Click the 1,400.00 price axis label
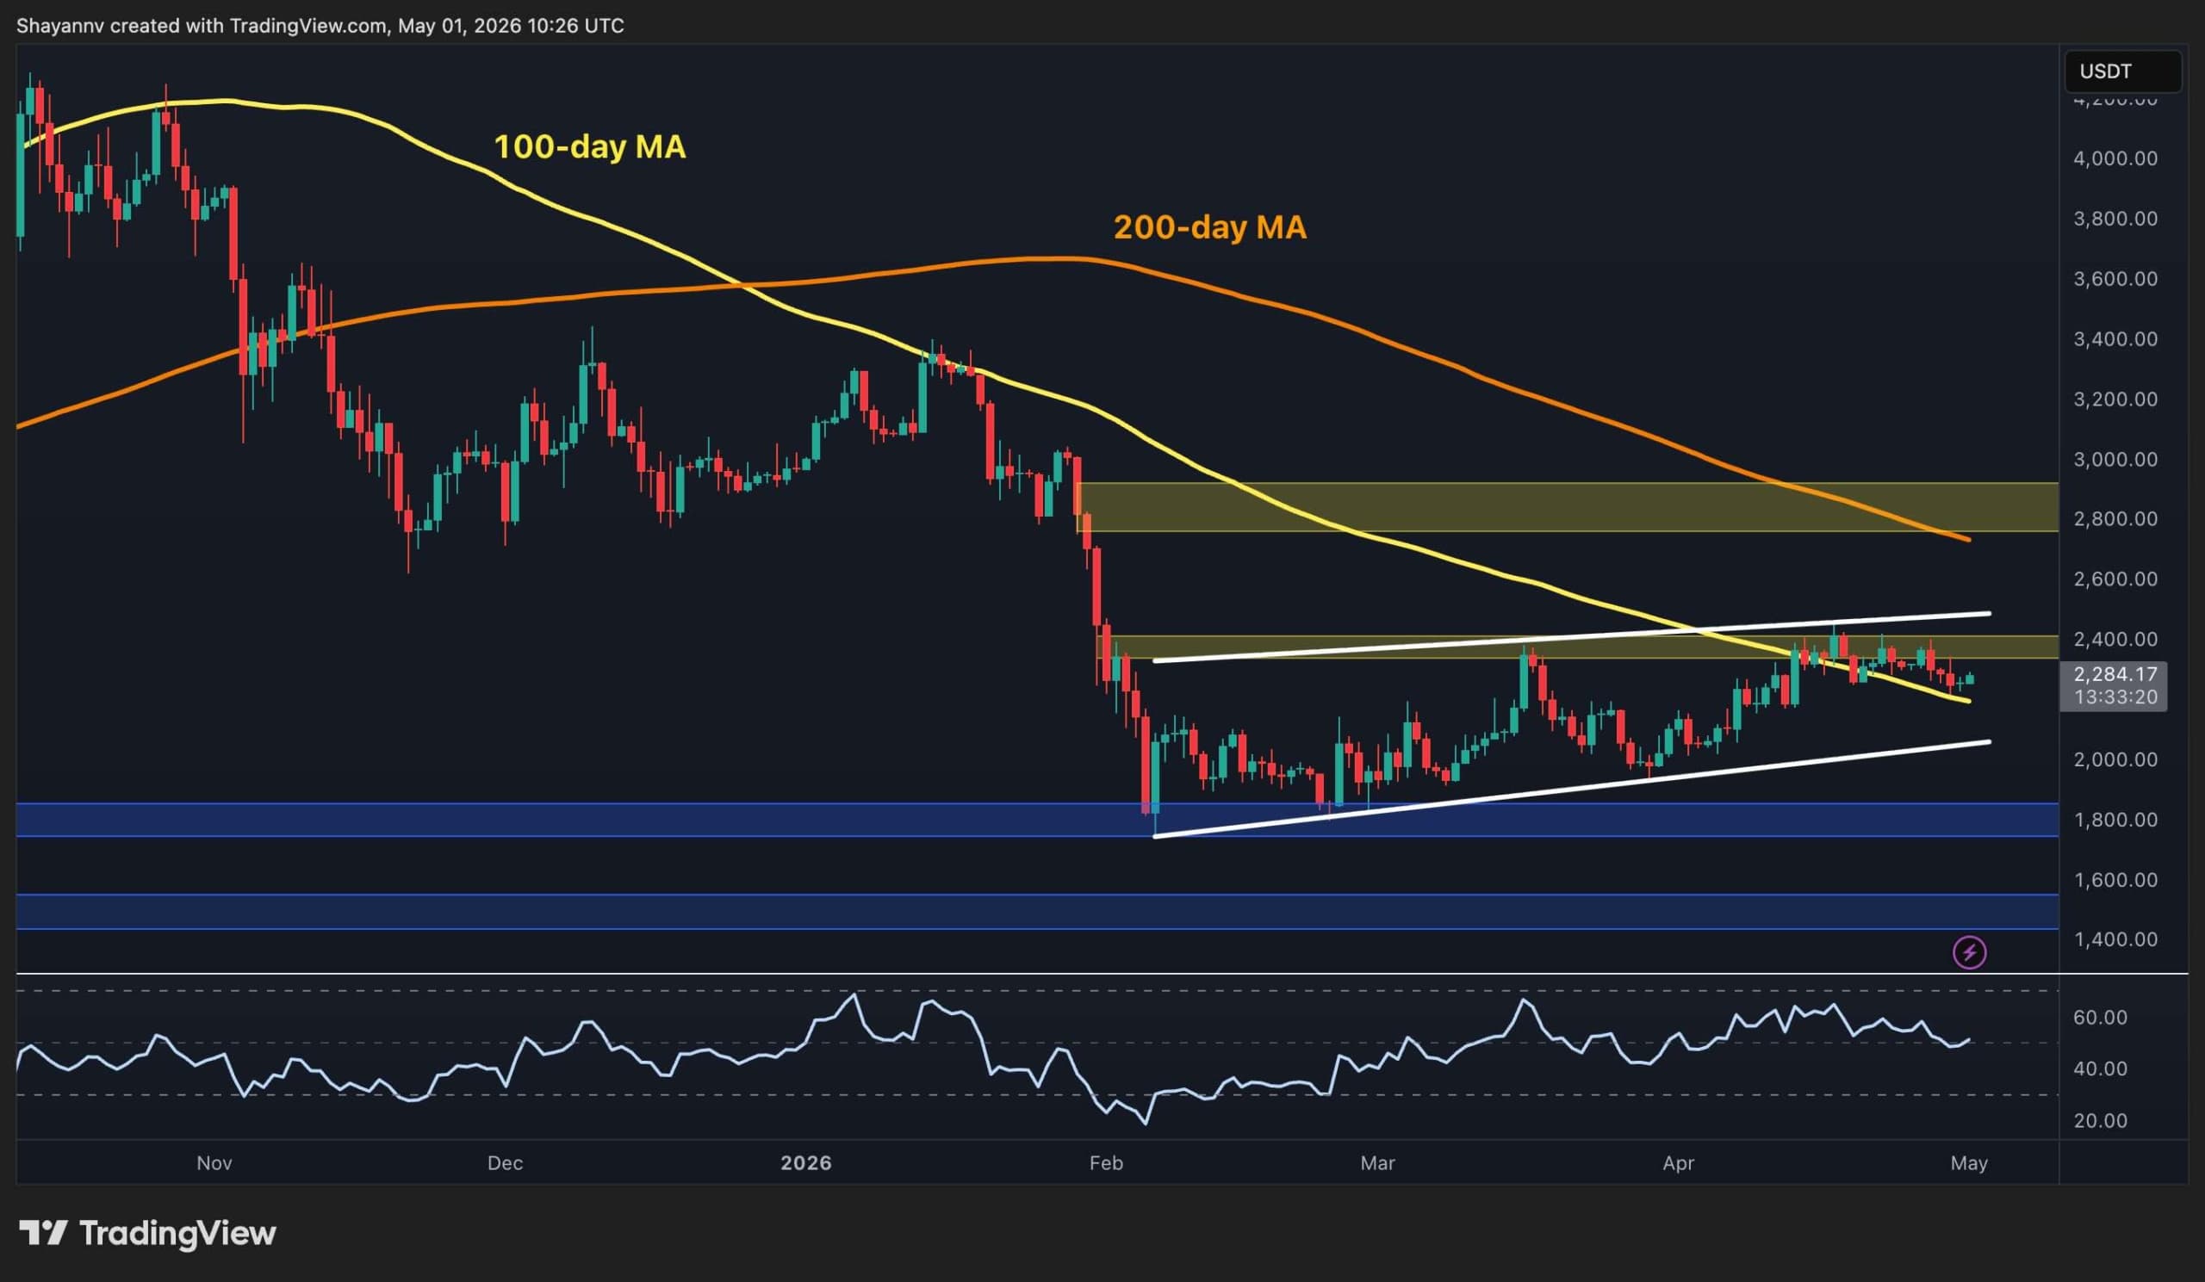This screenshot has width=2205, height=1282. pos(2115,939)
